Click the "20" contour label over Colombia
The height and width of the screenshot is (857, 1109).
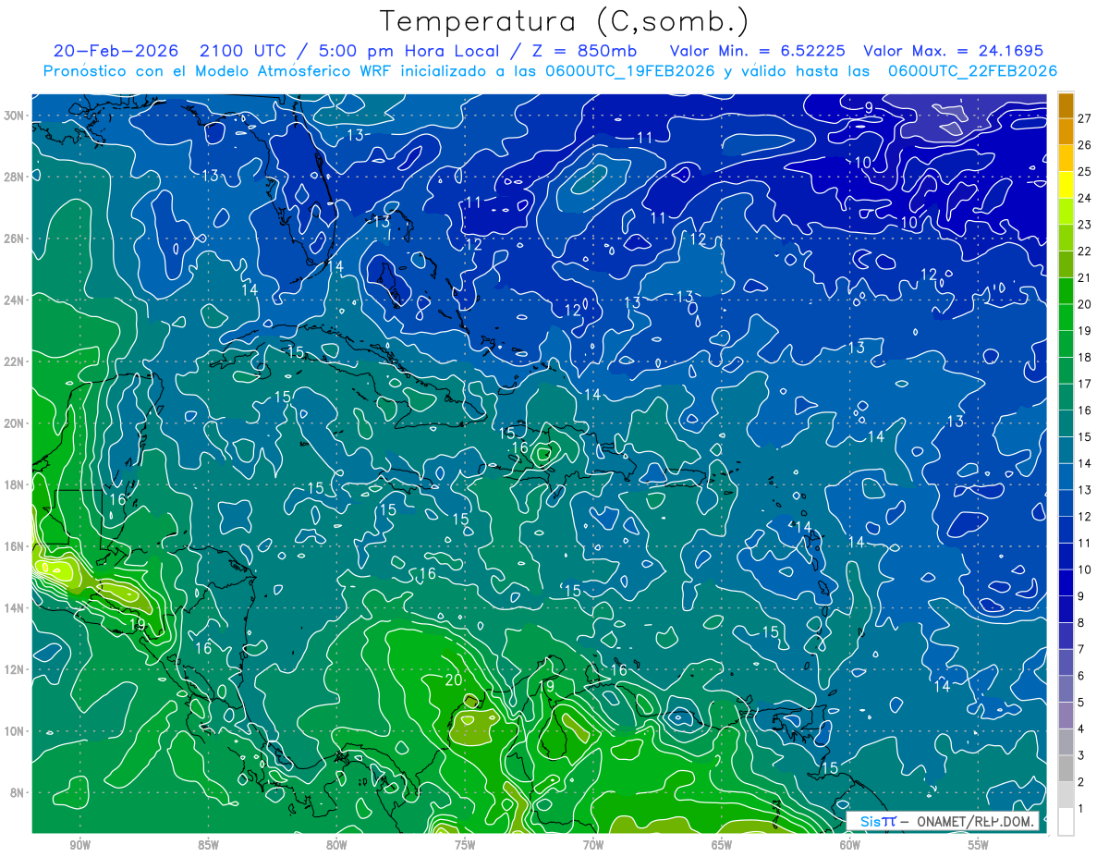click(453, 679)
